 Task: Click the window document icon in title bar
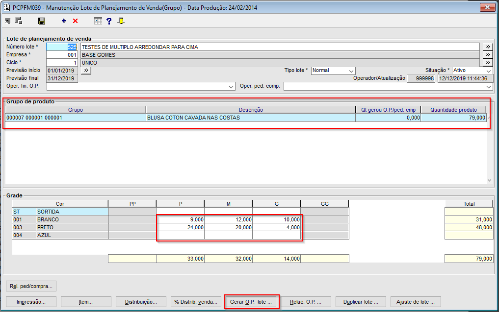[x=6, y=7]
